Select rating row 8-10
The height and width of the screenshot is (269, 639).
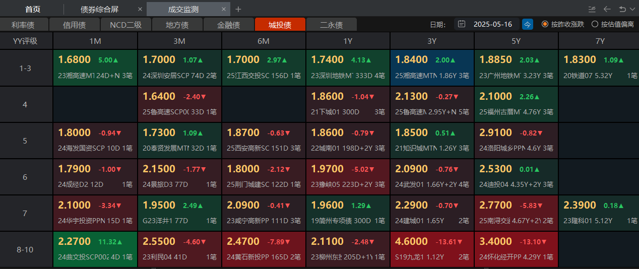pos(25,249)
